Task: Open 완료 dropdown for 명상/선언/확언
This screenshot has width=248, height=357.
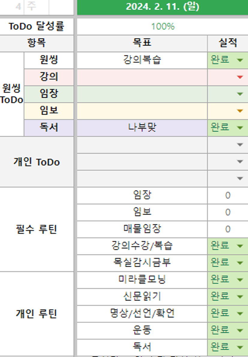Action: 240,313
